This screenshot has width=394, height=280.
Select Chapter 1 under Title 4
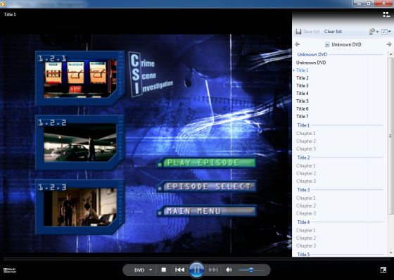coord(306,231)
